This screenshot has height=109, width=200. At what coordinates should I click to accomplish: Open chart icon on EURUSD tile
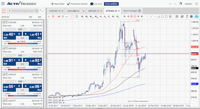(x=4, y=22)
